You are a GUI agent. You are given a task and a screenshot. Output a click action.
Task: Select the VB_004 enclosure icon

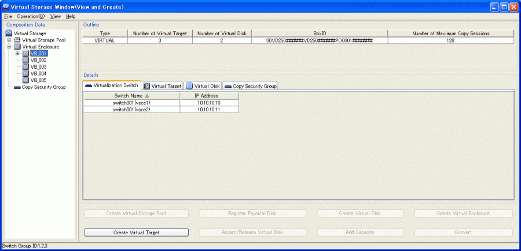tap(25, 73)
